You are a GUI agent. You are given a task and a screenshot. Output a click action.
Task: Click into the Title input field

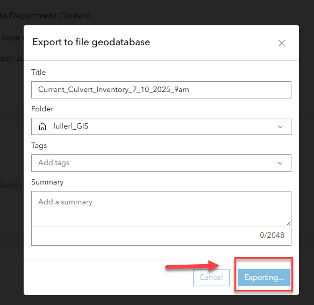[x=161, y=90]
